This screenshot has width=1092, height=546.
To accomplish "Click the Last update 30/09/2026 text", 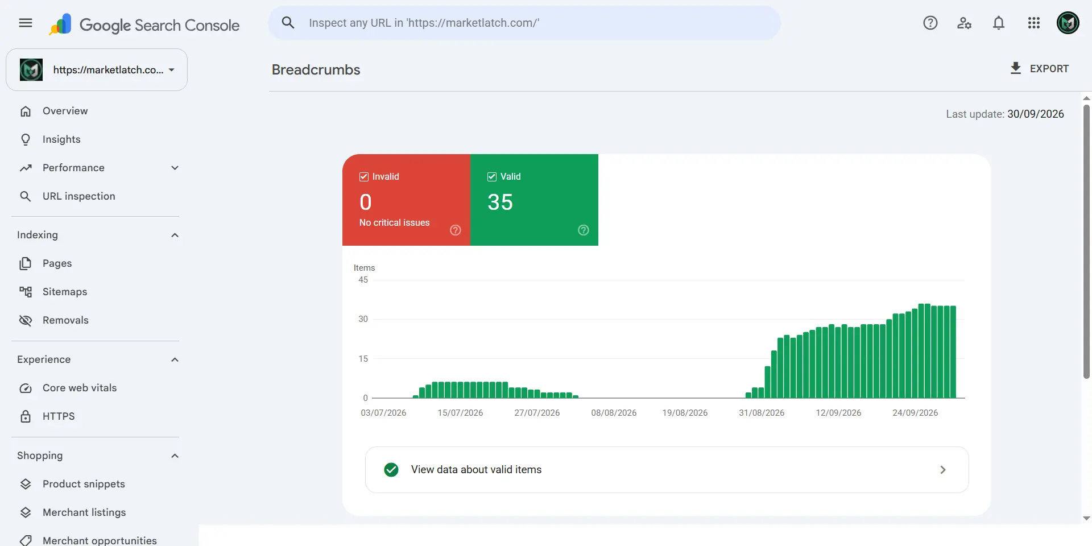I will click(x=1005, y=114).
